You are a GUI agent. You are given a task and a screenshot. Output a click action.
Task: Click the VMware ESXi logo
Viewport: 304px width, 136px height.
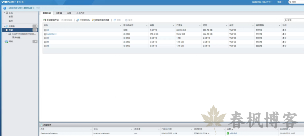click(x=13, y=2)
